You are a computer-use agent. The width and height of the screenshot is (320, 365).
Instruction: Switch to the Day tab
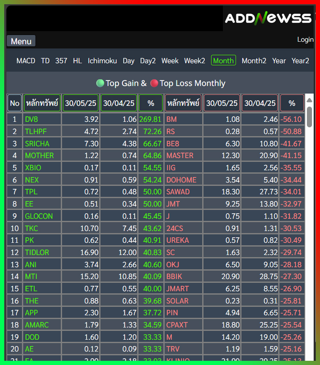point(128,61)
